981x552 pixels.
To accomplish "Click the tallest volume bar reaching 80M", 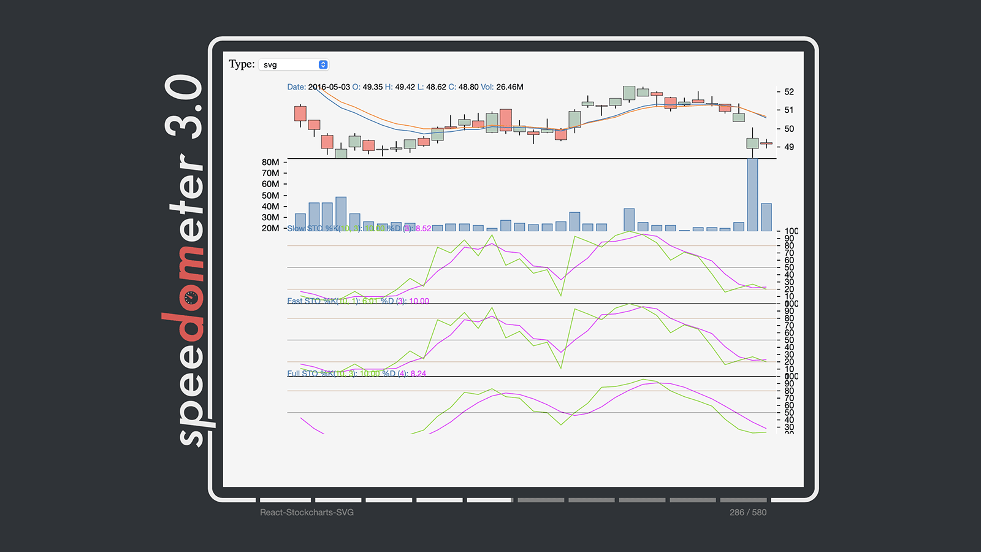I will pyautogui.click(x=752, y=194).
